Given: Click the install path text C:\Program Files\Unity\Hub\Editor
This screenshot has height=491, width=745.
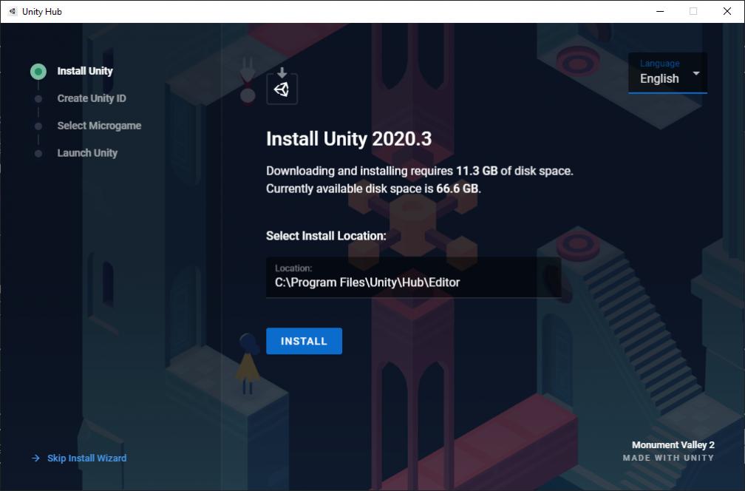Looking at the screenshot, I should tap(367, 282).
